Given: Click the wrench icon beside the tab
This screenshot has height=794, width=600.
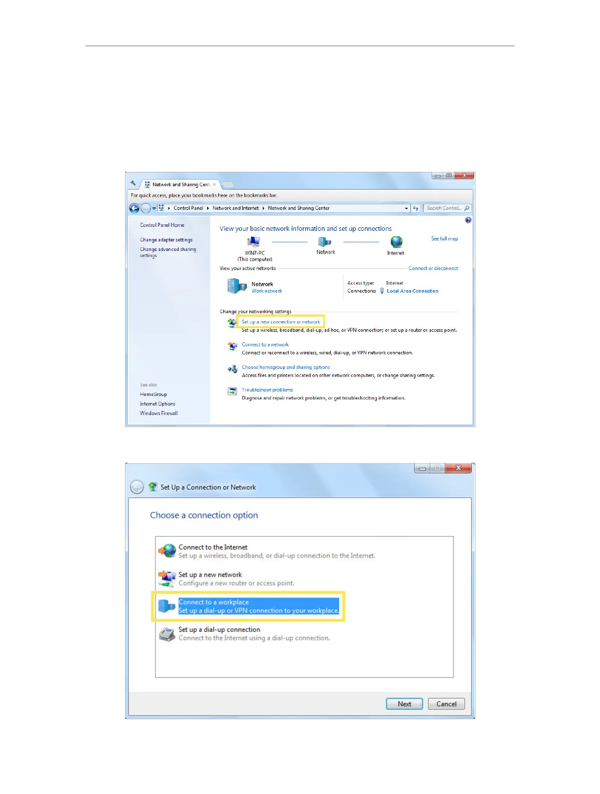Looking at the screenshot, I should 133,184.
